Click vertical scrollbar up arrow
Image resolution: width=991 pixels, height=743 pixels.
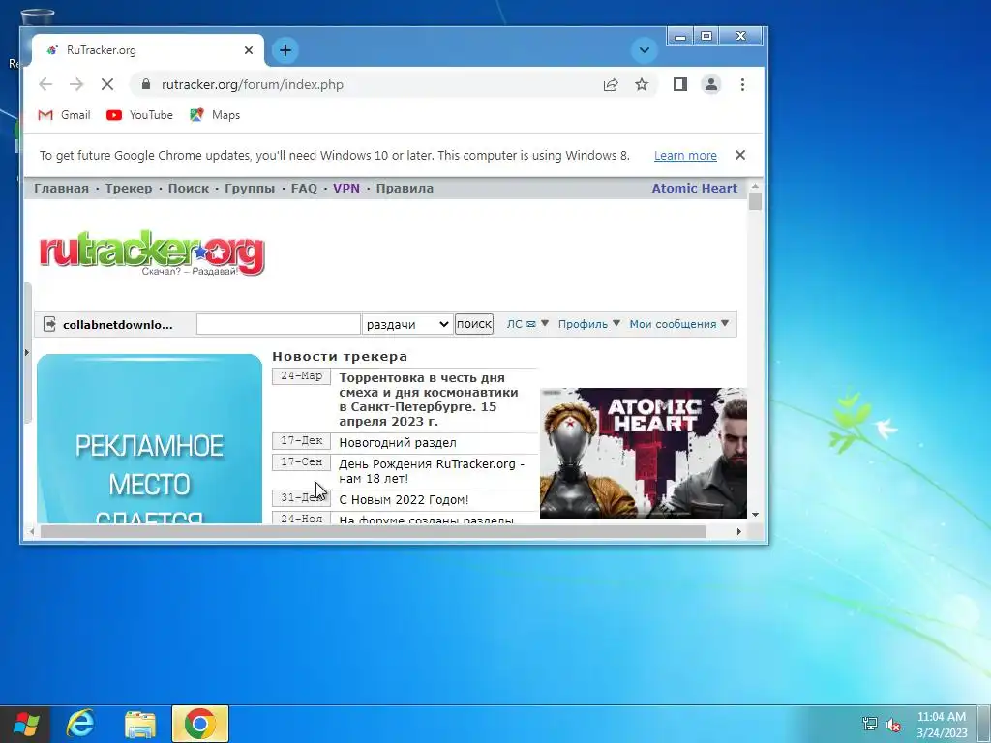(x=755, y=187)
